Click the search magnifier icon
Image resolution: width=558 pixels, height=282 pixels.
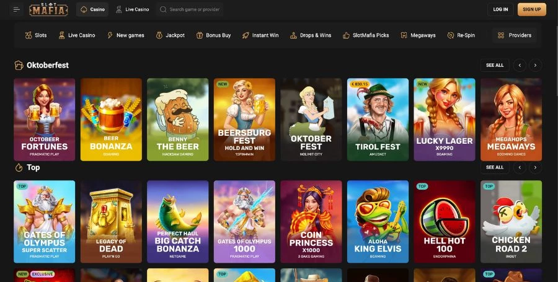coord(163,9)
